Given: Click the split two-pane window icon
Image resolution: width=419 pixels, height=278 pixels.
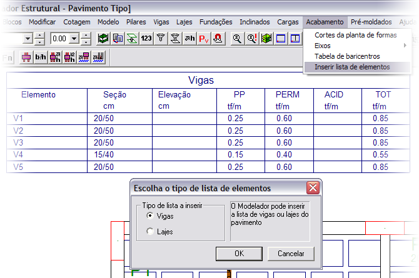Looking at the screenshot, I should coord(295,39).
